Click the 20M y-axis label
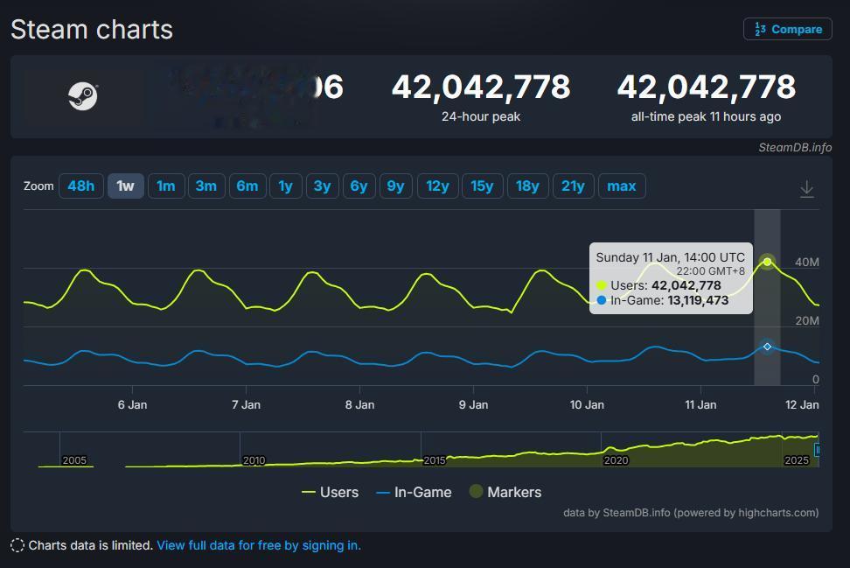 click(x=806, y=320)
